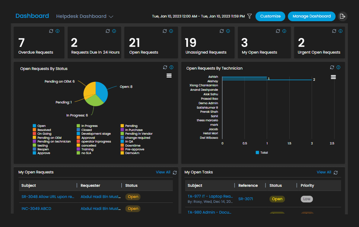Open request SR-3048 Allow URL
The height and width of the screenshot is (227, 359).
click(48, 196)
